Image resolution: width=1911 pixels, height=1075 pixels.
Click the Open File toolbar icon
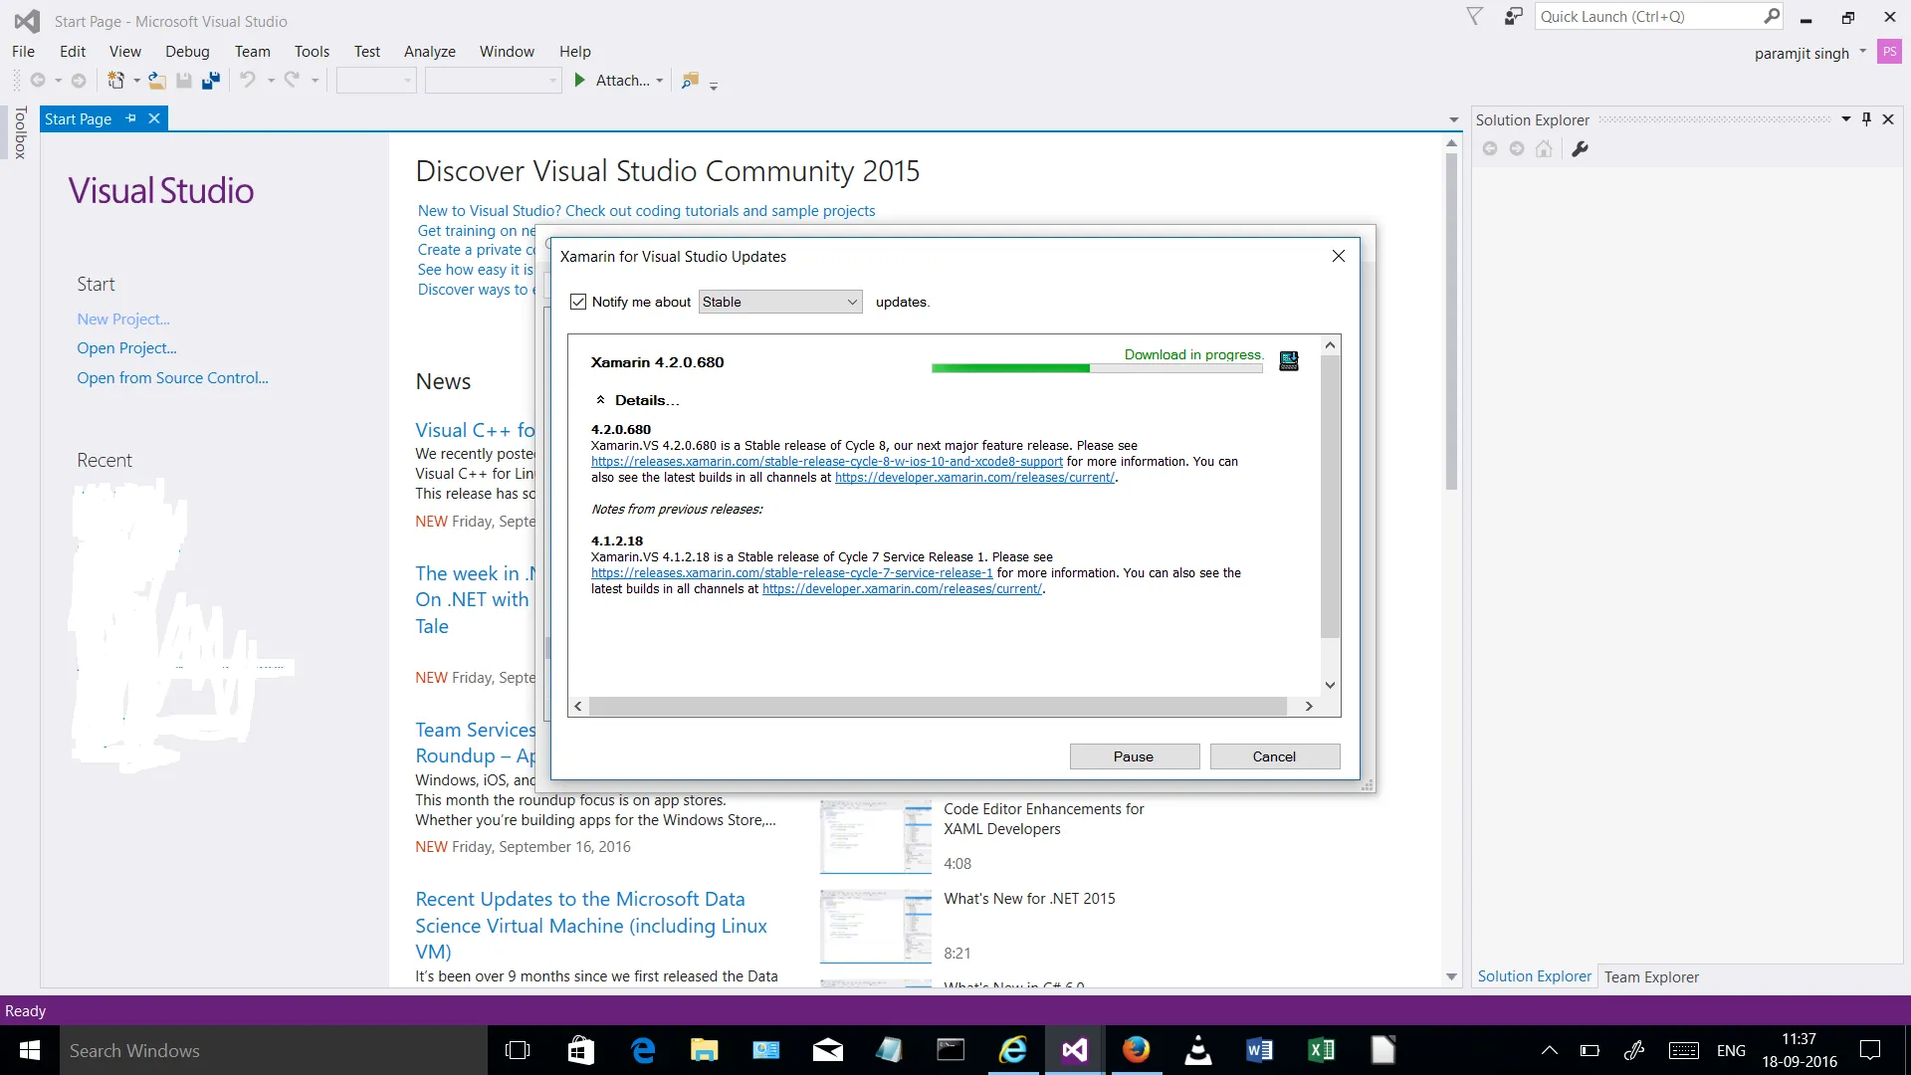[x=156, y=81]
